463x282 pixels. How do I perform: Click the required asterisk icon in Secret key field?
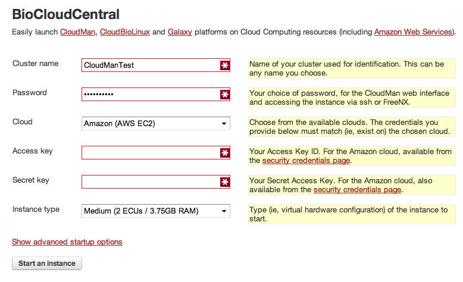pyautogui.click(x=225, y=182)
